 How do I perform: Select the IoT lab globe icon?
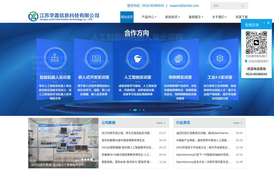pyautogui.click(x=178, y=58)
